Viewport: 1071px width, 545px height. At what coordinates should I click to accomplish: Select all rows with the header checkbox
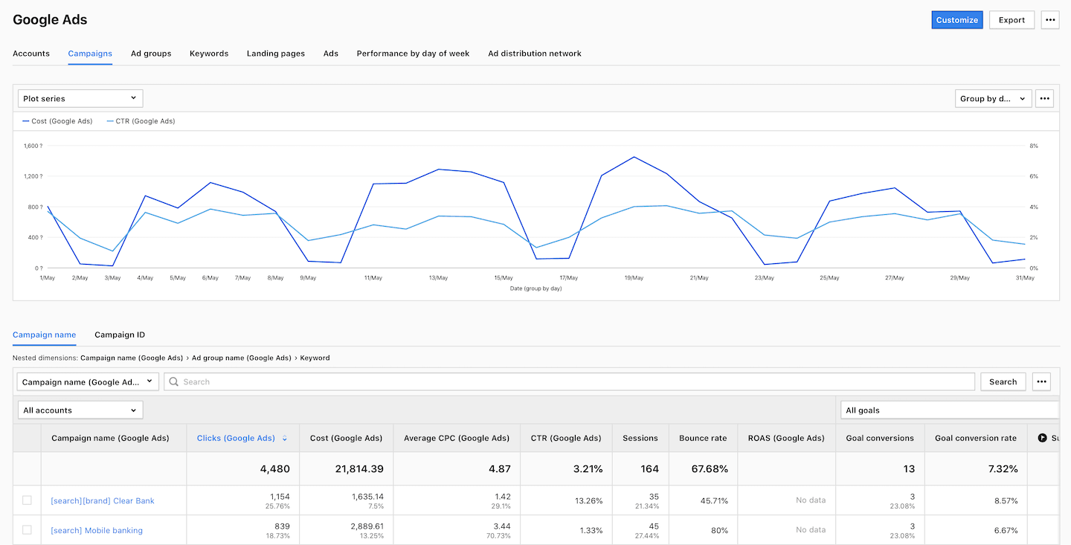[x=26, y=438]
